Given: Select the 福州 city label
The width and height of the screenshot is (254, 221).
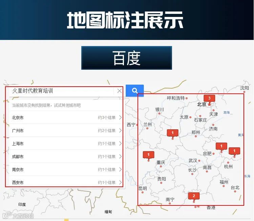Looking at the screenshot, I should [224, 182].
